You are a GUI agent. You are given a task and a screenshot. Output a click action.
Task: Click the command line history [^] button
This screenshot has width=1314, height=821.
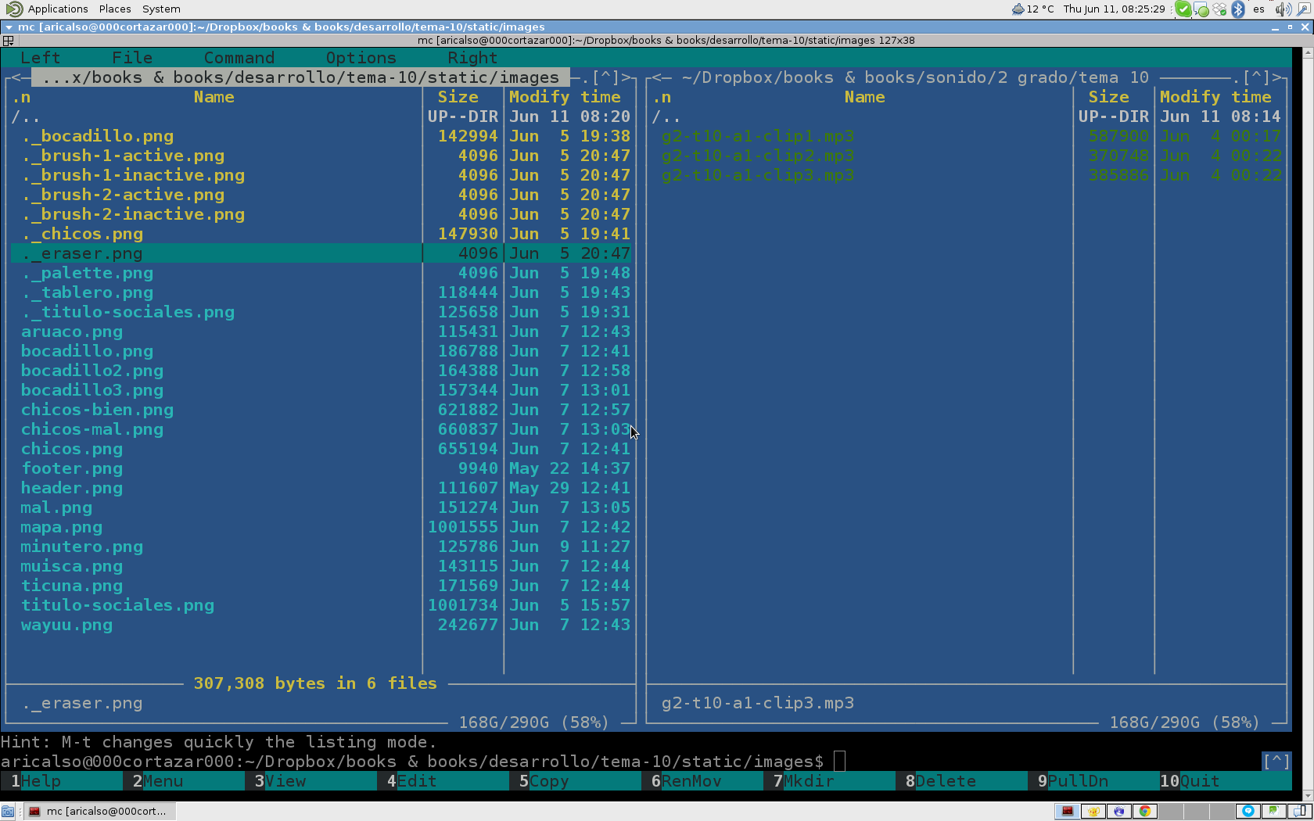[1276, 761]
